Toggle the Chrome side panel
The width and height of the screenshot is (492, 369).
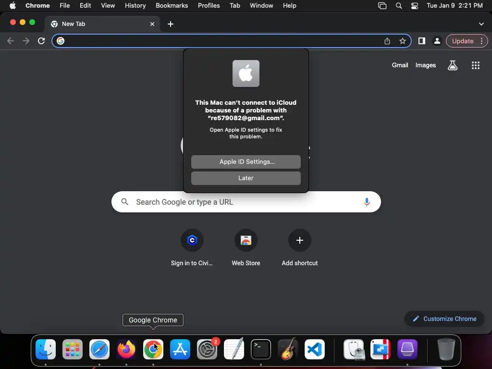coord(422,41)
